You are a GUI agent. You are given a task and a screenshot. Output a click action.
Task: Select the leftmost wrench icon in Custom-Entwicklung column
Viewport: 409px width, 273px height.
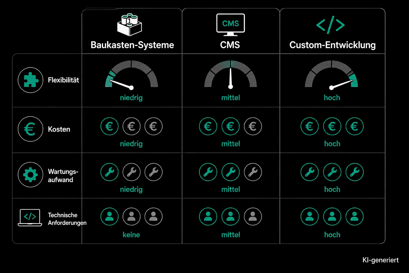coord(310,172)
